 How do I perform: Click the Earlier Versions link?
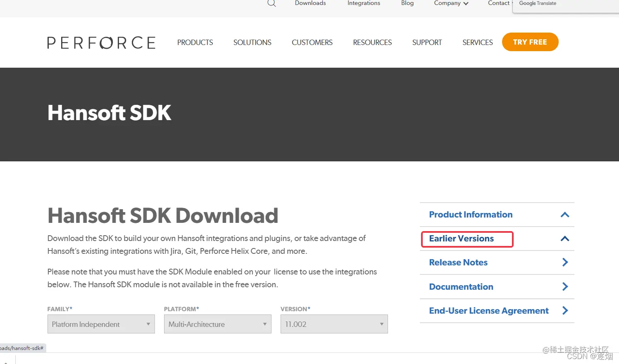pos(461,239)
